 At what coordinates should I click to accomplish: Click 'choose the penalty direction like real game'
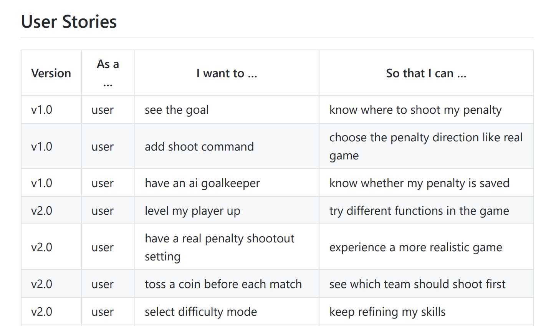[426, 146]
